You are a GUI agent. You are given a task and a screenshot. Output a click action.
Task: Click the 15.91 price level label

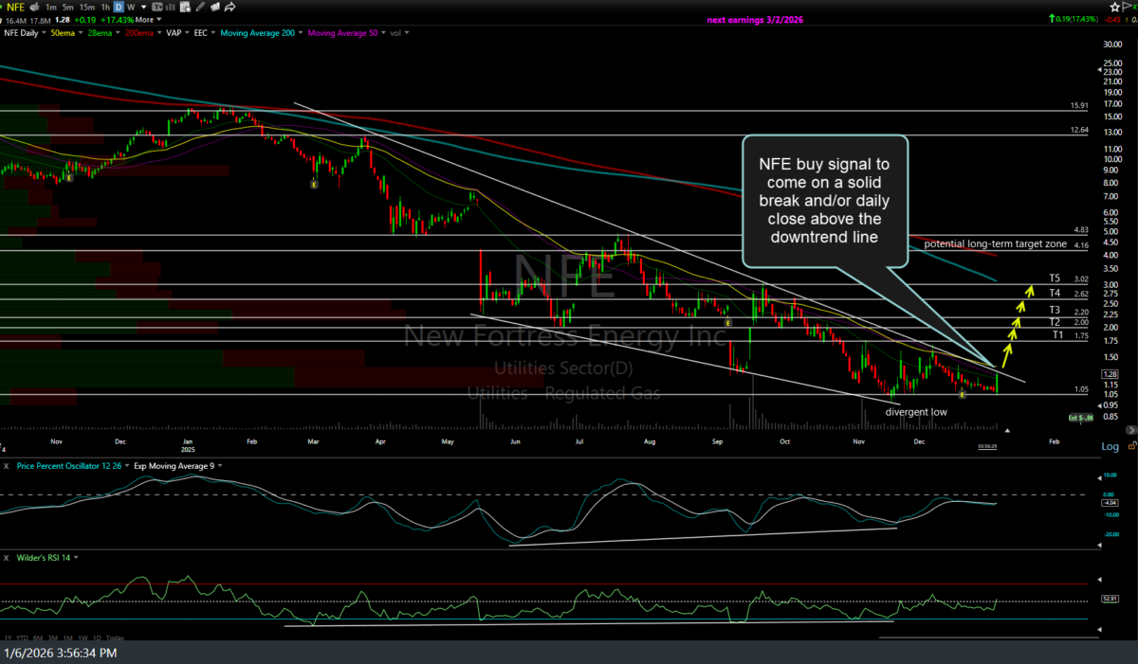coord(1078,105)
